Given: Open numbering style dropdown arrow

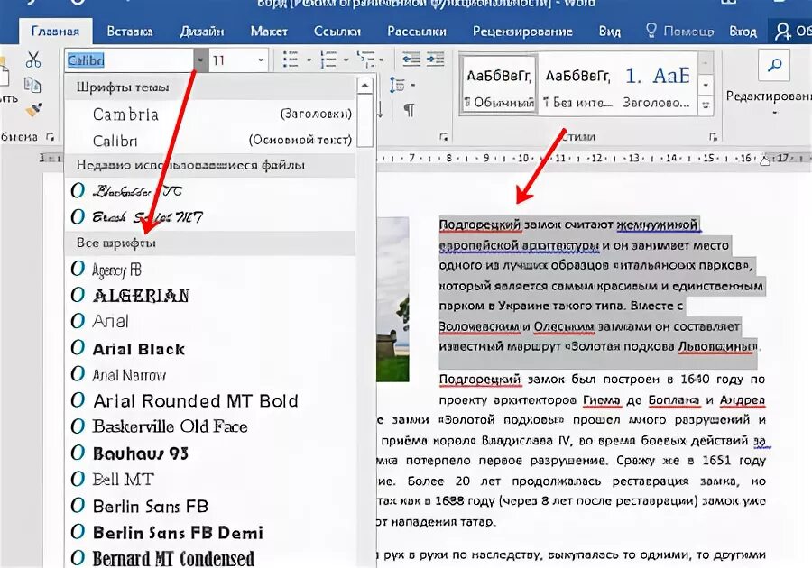Looking at the screenshot, I should pyautogui.click(x=346, y=60).
